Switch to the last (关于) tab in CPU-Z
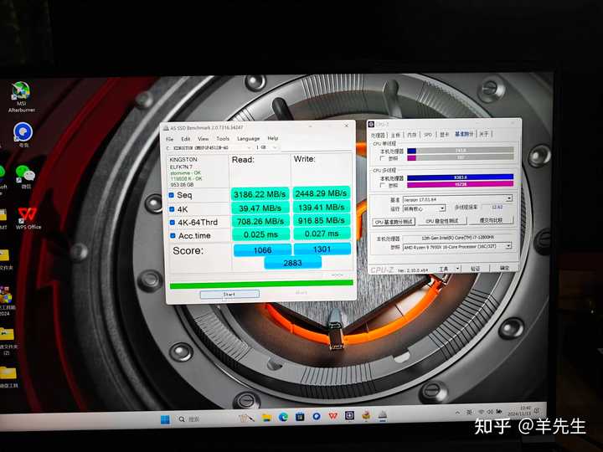 click(484, 134)
